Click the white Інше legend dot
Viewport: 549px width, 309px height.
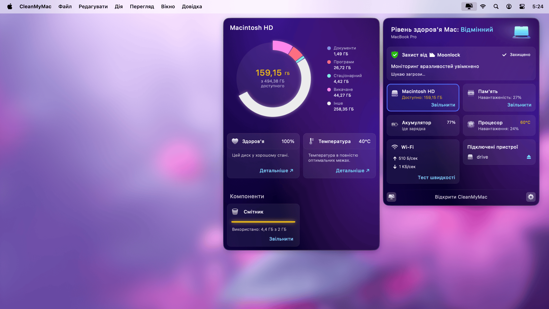point(329,103)
